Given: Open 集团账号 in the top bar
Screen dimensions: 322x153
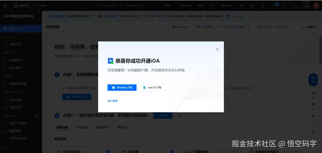Looking at the screenshot, I should (186, 6).
